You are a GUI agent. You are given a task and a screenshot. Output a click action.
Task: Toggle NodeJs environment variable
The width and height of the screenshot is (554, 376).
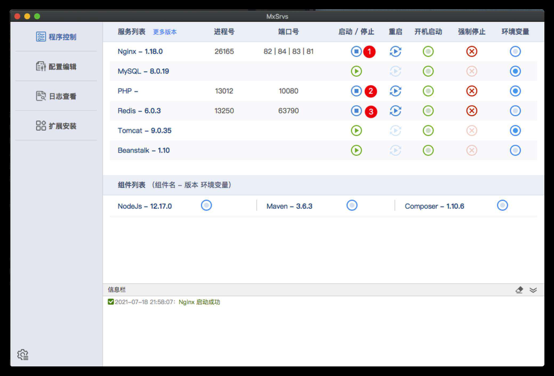coord(206,205)
